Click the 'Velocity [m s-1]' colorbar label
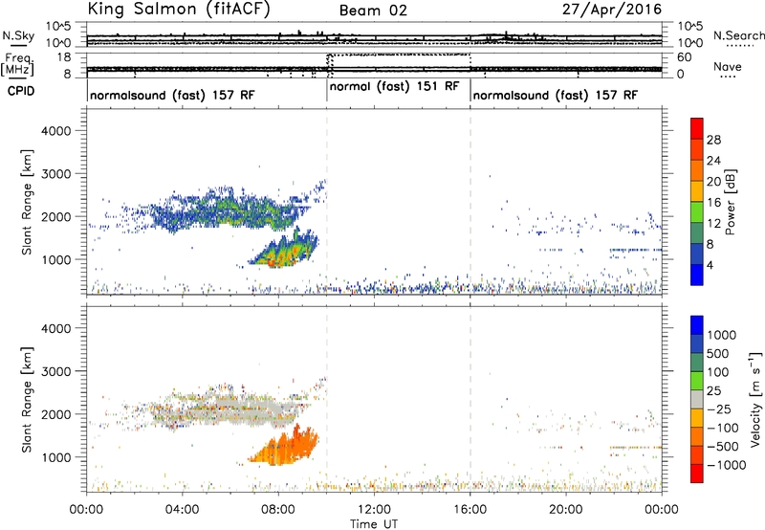 (755, 399)
